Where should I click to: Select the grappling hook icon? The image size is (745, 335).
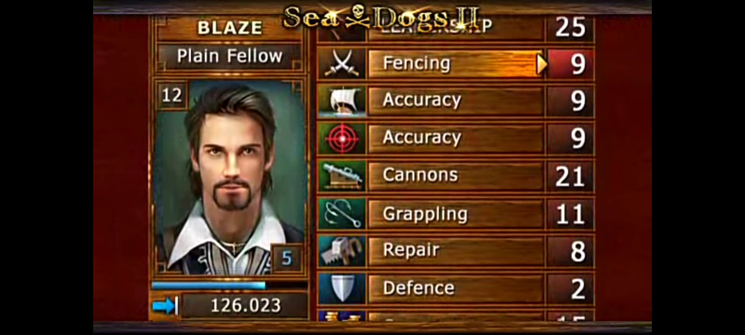coord(342,214)
